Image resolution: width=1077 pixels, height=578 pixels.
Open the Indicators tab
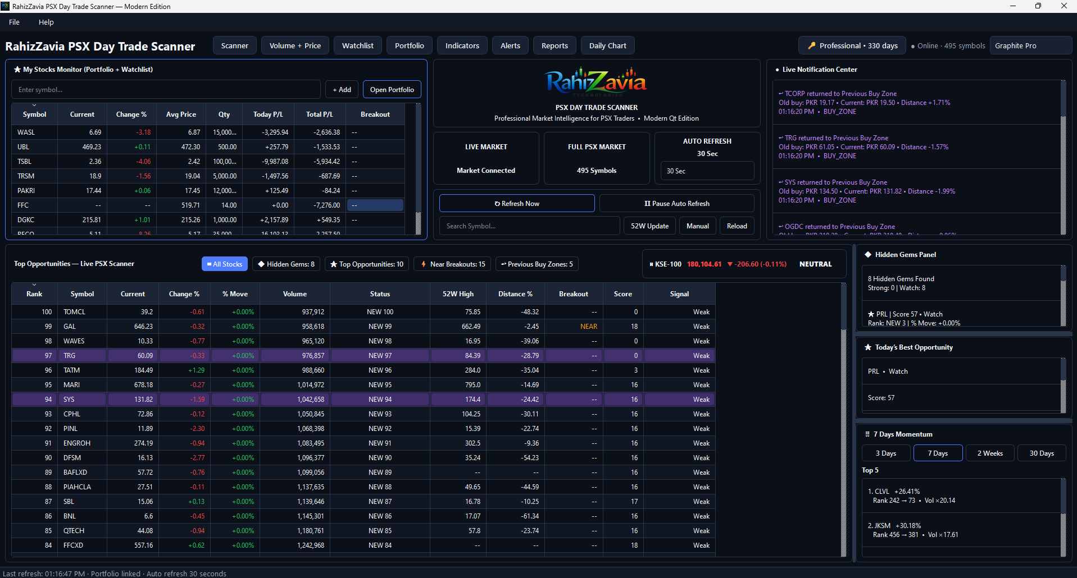(462, 46)
